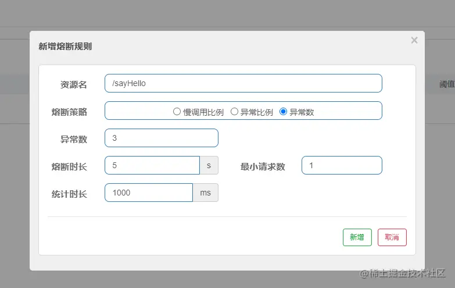Click the 阈值 column header behind the dialog
Image resolution: width=455 pixels, height=288 pixels.
[447, 84]
